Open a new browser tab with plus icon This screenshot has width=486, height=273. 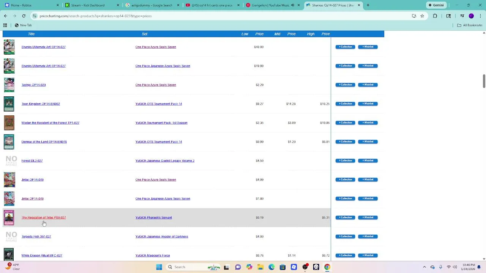click(368, 5)
